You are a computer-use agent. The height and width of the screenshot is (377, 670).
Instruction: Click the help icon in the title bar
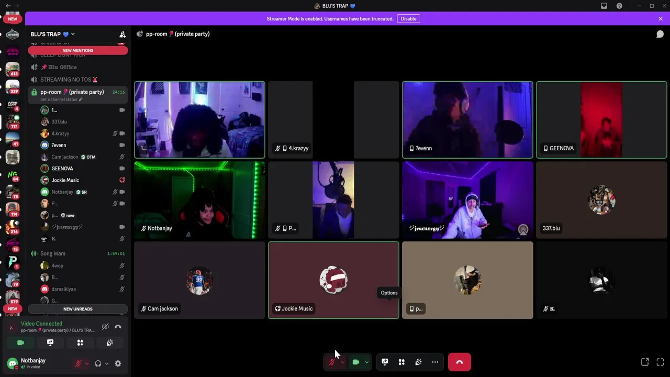619,6
